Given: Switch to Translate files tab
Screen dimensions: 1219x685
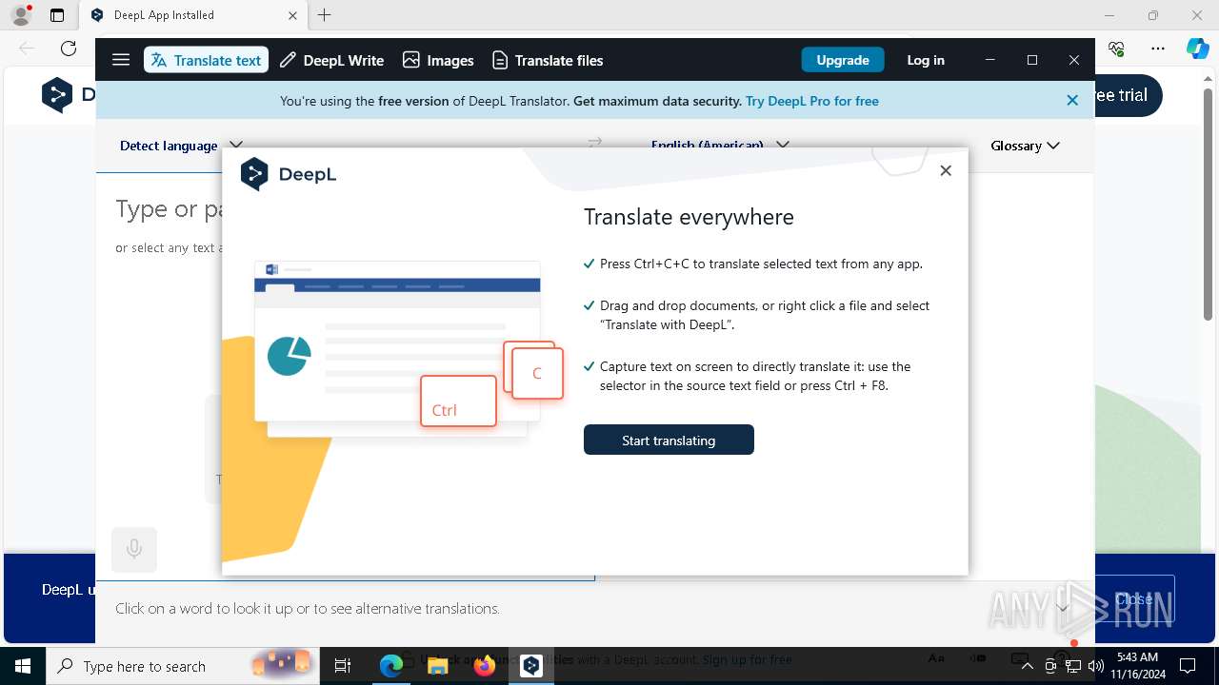Looking at the screenshot, I should tap(548, 60).
